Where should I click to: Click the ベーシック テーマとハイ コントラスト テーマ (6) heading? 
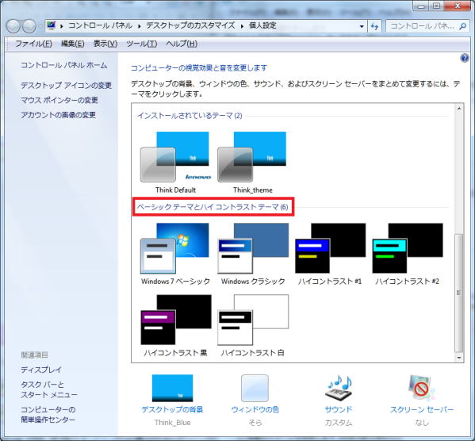[x=213, y=207]
